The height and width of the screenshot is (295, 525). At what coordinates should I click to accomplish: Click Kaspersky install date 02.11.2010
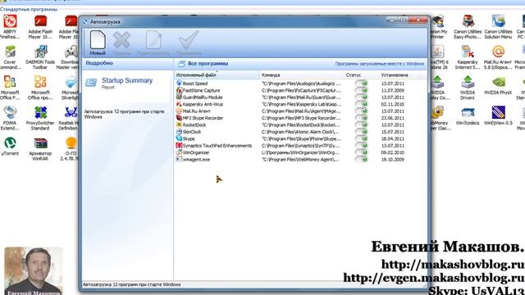(x=392, y=104)
